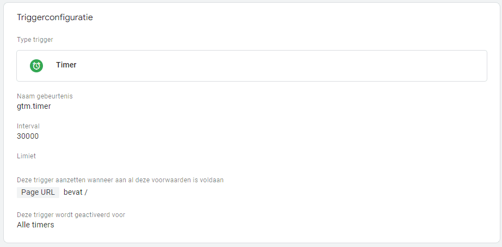Click the green Timer clock icon
Viewport: 502px width, 247px height.
point(36,65)
